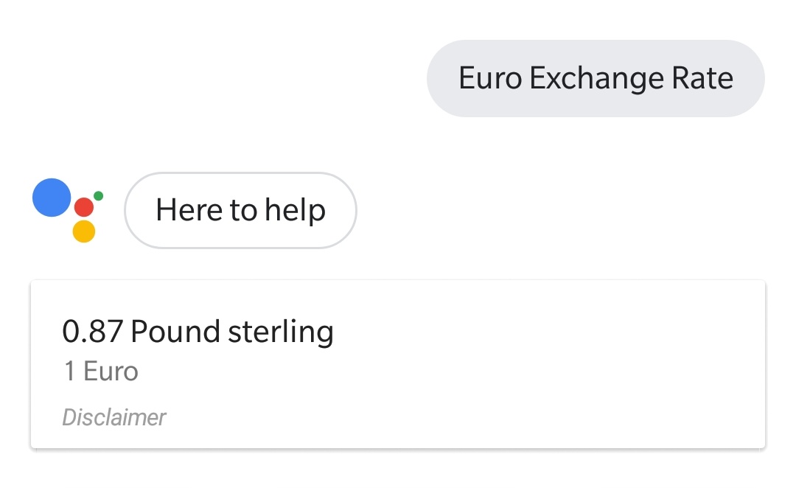The image size is (796, 488).
Task: Click the word sterling in the result
Action: pos(281,332)
